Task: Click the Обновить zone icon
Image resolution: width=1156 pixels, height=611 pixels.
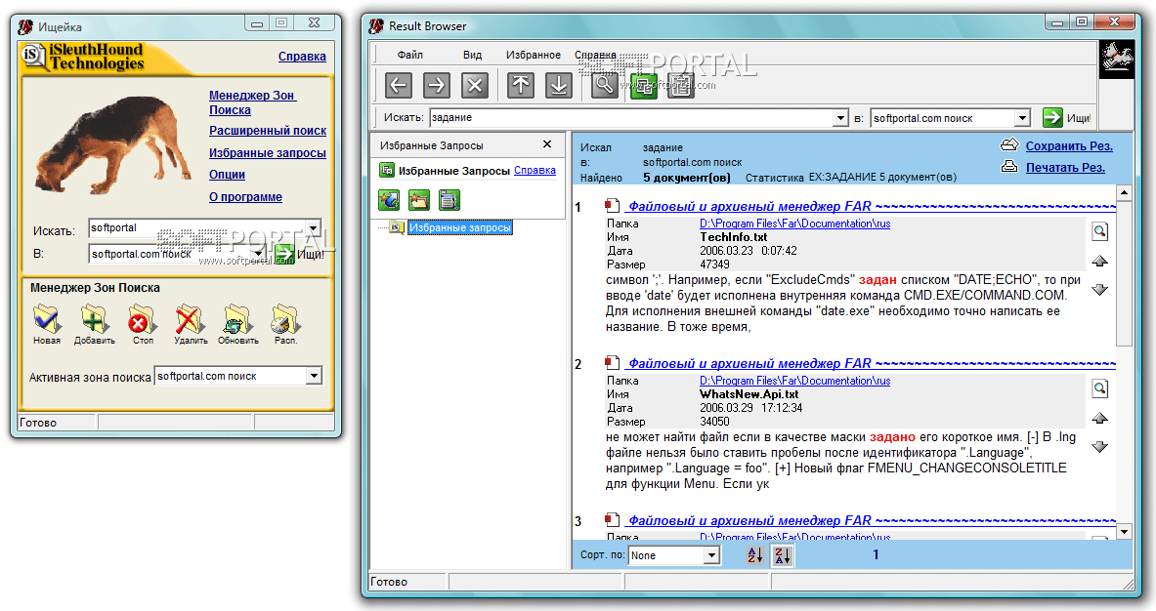Action: [237, 319]
